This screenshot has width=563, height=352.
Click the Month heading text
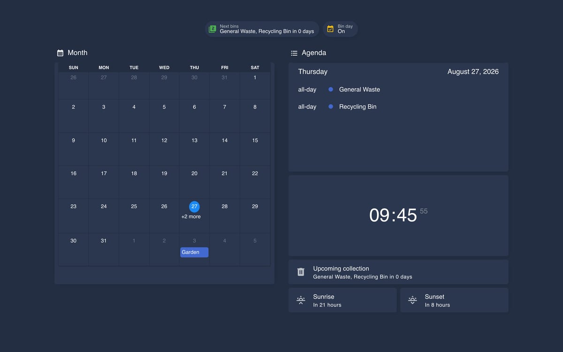pyautogui.click(x=77, y=53)
